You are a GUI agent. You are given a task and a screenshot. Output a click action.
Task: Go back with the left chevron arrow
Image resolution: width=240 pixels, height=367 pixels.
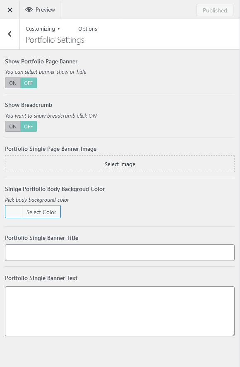coord(10,34)
